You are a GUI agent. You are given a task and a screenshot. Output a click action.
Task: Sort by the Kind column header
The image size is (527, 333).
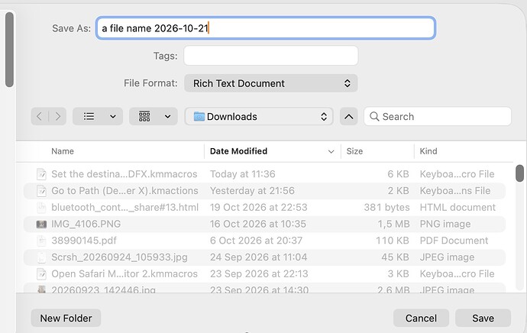click(428, 151)
